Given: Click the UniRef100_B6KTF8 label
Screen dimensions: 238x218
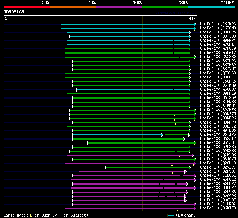Looking at the screenshot, I should coord(218,208).
